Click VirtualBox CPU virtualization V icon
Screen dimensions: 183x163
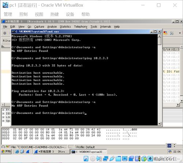pos(138,159)
